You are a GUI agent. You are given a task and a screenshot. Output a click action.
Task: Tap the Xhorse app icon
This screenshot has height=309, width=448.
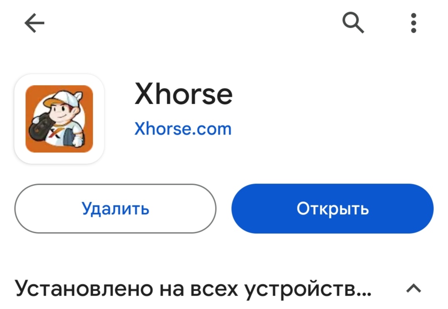pyautogui.click(x=59, y=119)
